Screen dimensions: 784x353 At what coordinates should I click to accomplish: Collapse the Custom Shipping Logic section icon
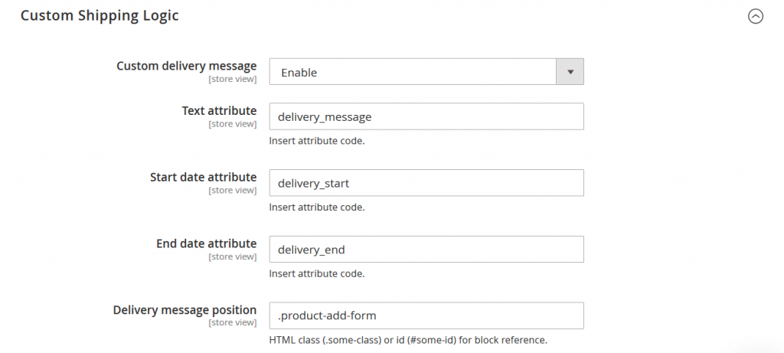point(755,16)
